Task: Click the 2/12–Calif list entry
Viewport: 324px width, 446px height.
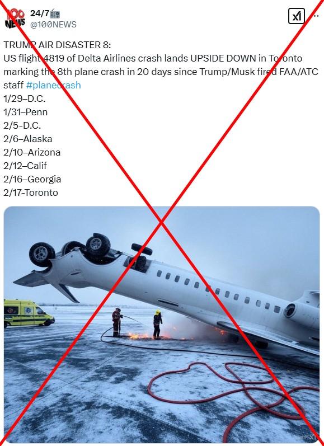Action: [25, 166]
